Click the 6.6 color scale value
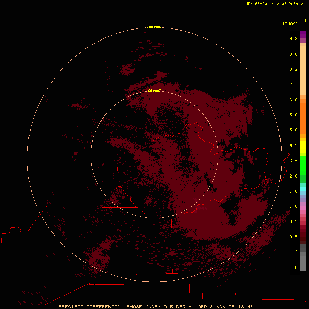This screenshot has width=309, height=309. (294, 100)
